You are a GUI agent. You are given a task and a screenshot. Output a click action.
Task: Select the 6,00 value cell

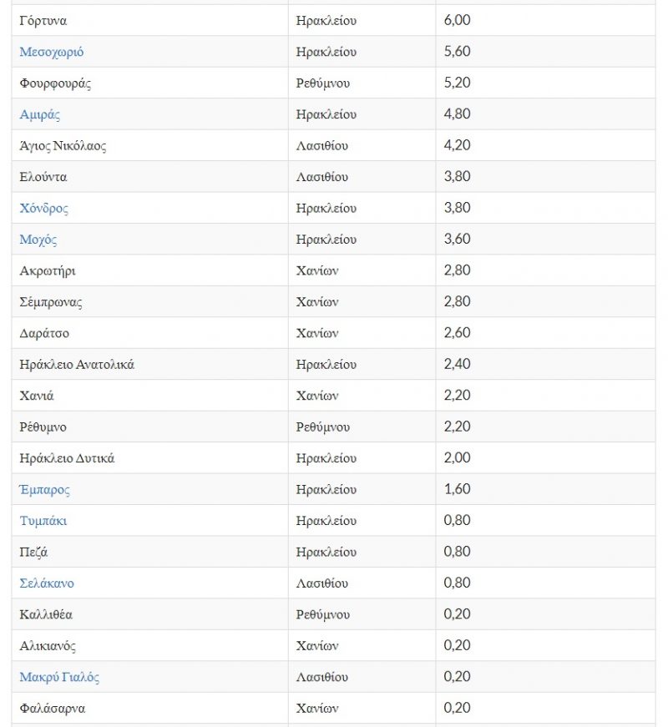[458, 20]
